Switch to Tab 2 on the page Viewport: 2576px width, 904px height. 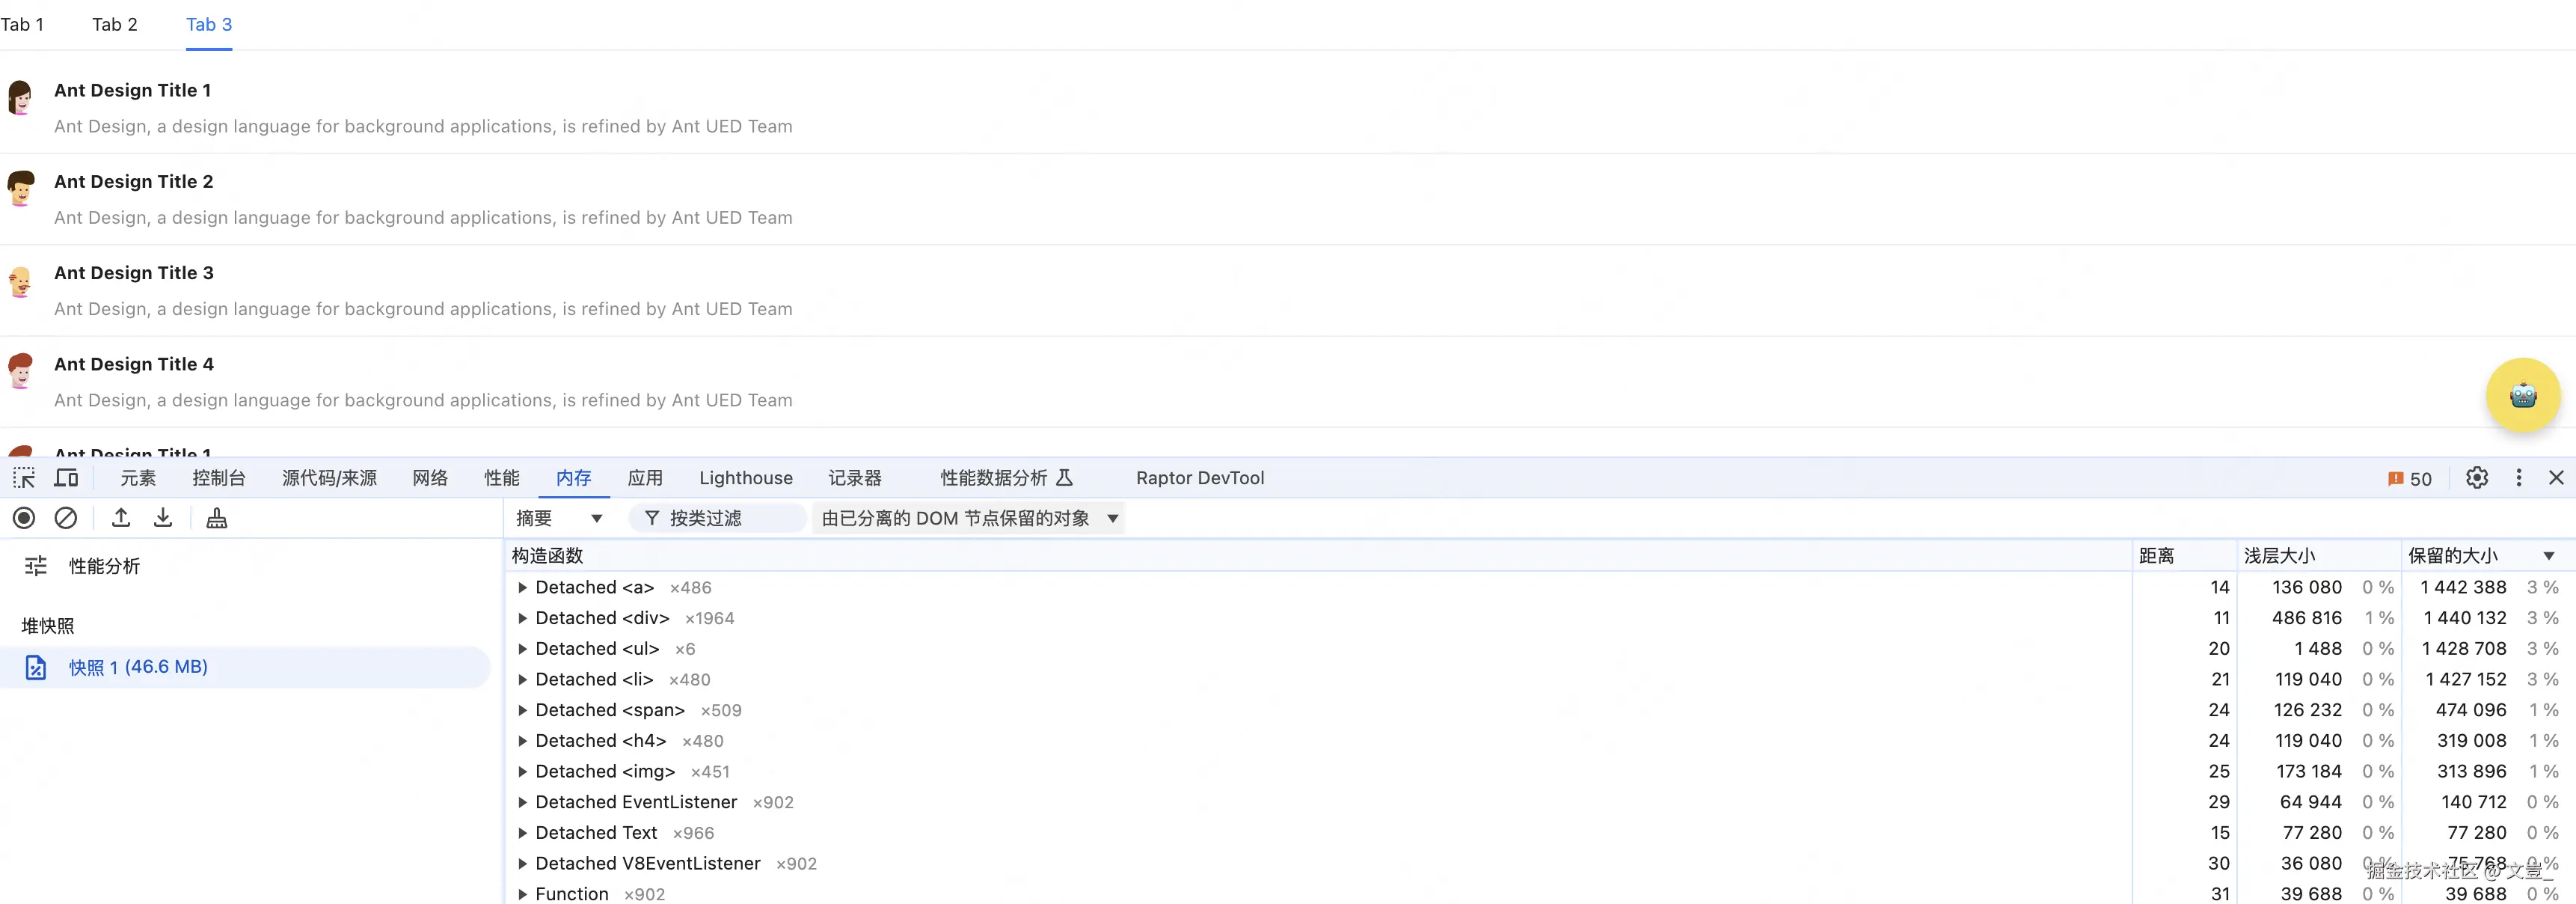pyautogui.click(x=114, y=24)
